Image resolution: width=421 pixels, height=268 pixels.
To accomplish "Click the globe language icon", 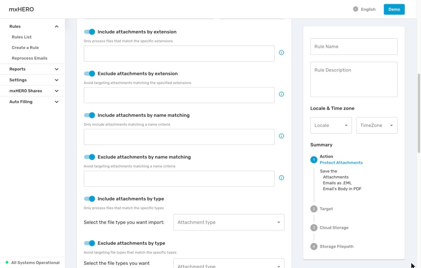I will pos(356,9).
